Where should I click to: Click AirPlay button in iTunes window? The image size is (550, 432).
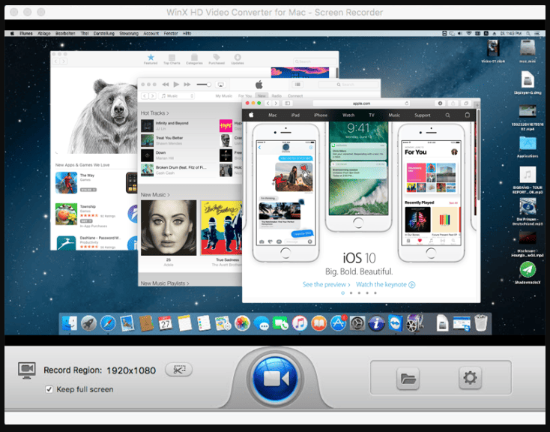(x=220, y=85)
